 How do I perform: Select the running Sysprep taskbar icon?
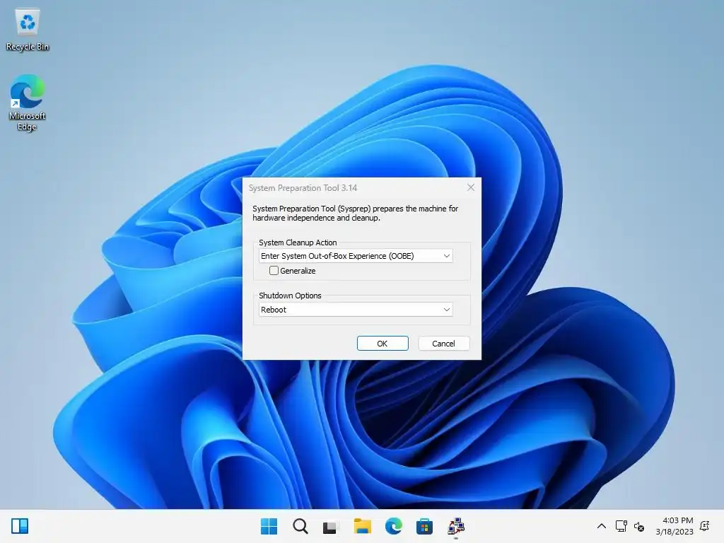pos(456,526)
